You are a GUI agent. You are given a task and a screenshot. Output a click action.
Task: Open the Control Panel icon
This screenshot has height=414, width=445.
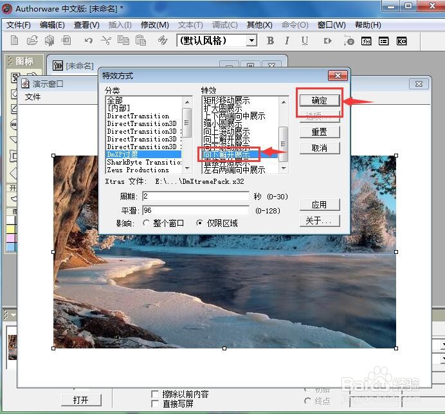click(349, 41)
